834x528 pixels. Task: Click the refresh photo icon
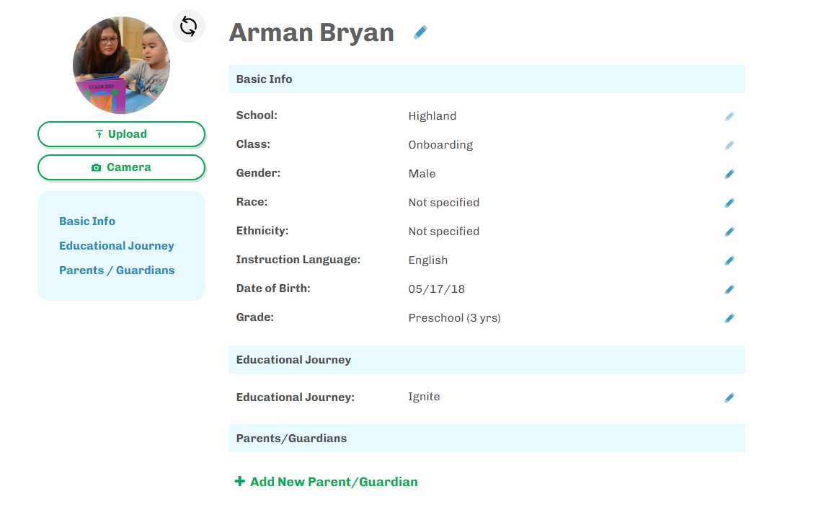coord(188,27)
